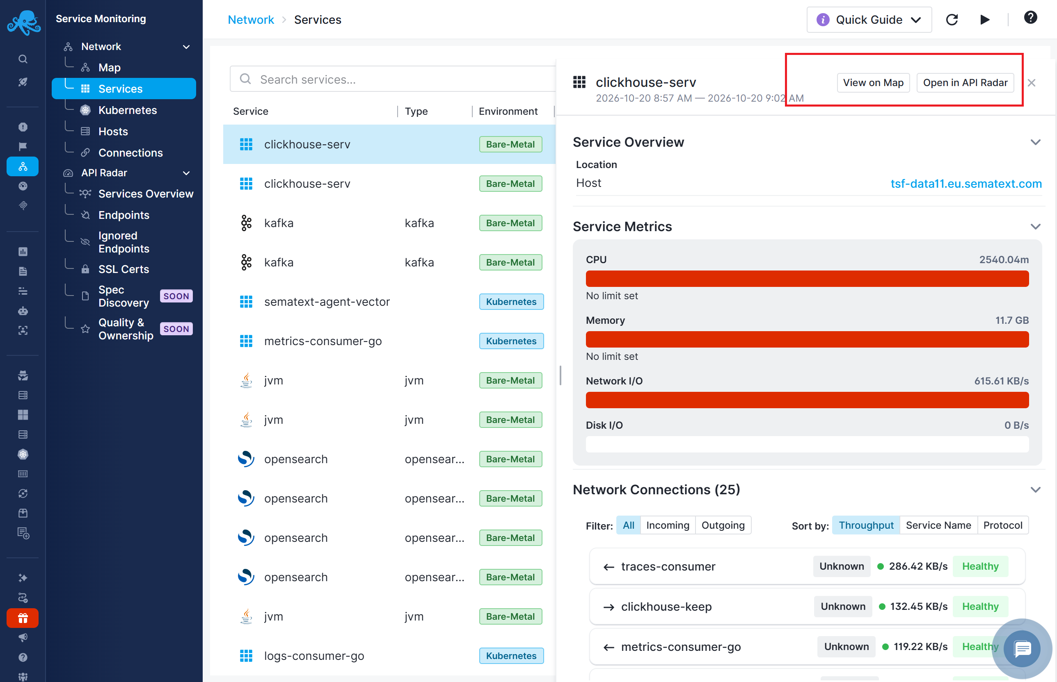The height and width of the screenshot is (682, 1057).
Task: Open SSL Certs in the sidebar
Action: pos(124,269)
